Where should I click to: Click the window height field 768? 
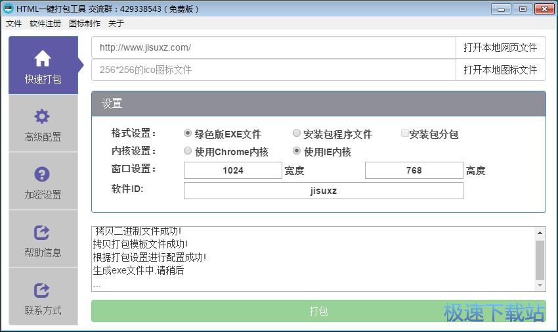[x=414, y=170]
